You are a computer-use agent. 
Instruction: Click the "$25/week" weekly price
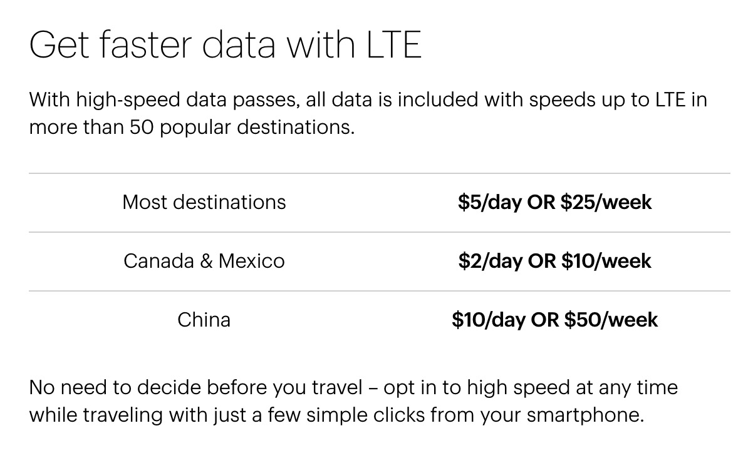tap(606, 202)
